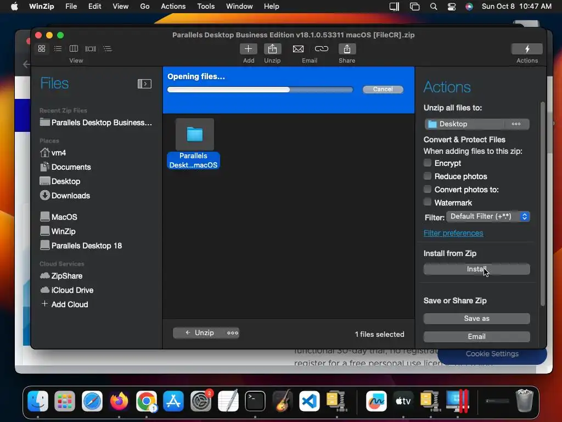Open Unzip button extra options dots
Screen dimensions: 562x422
tap(232, 332)
